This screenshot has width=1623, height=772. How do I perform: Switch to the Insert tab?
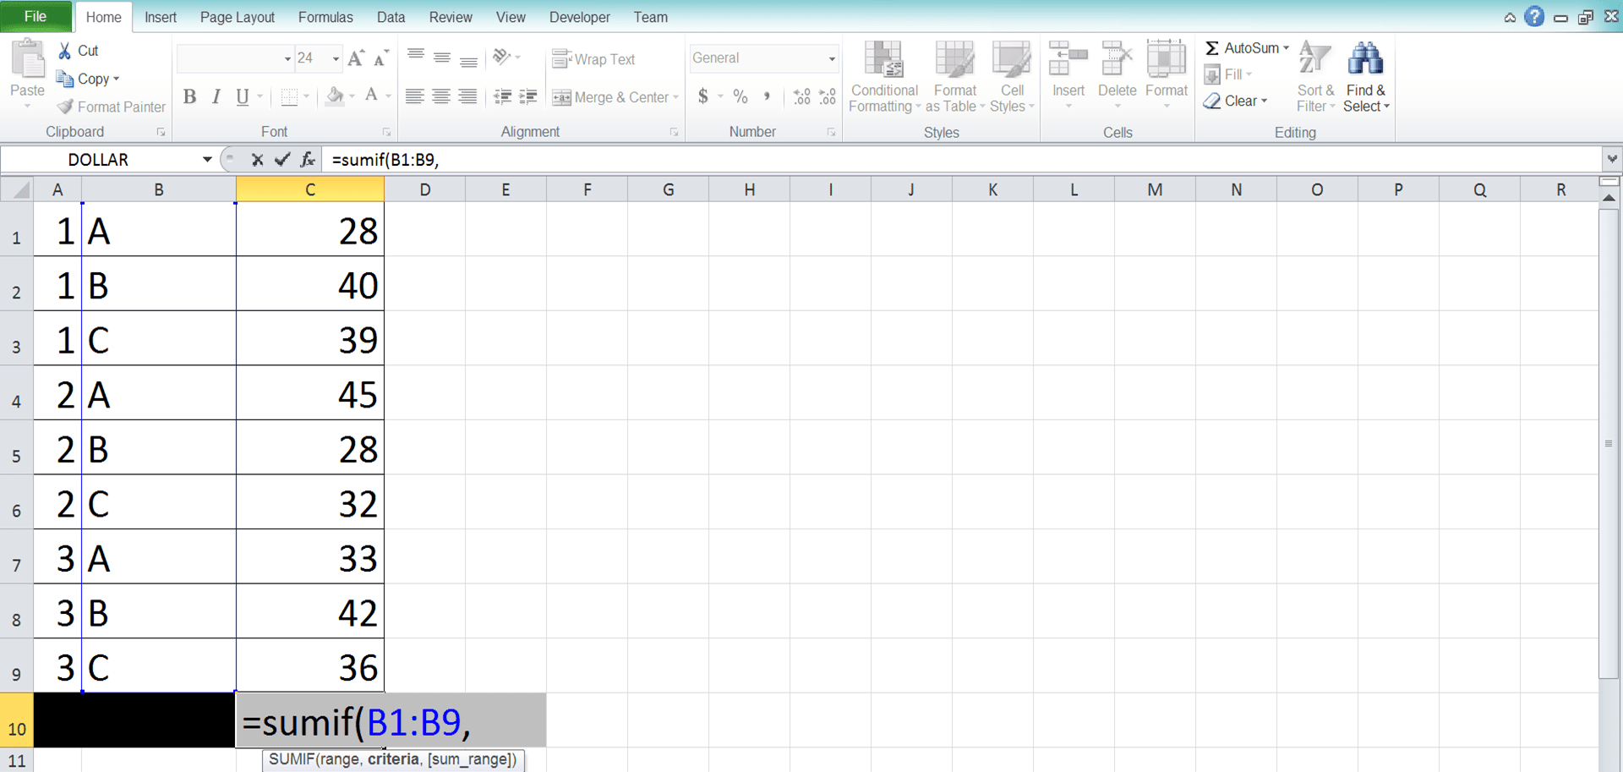pyautogui.click(x=161, y=17)
